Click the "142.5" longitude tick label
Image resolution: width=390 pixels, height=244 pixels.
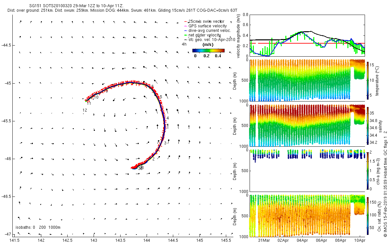(67, 240)
